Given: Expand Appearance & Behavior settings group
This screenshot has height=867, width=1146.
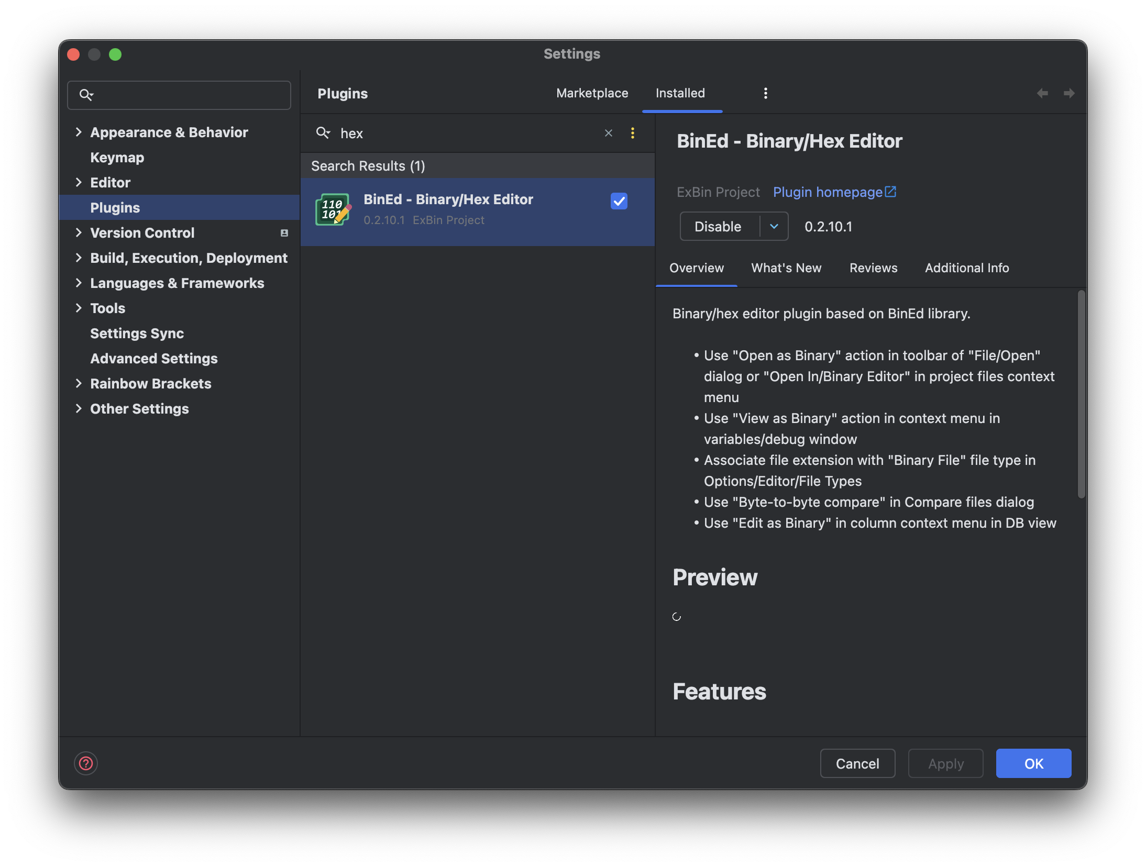Looking at the screenshot, I should click(x=79, y=132).
